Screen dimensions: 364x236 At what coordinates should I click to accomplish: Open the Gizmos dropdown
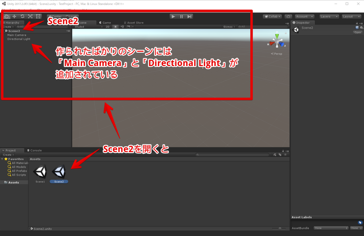point(229,27)
